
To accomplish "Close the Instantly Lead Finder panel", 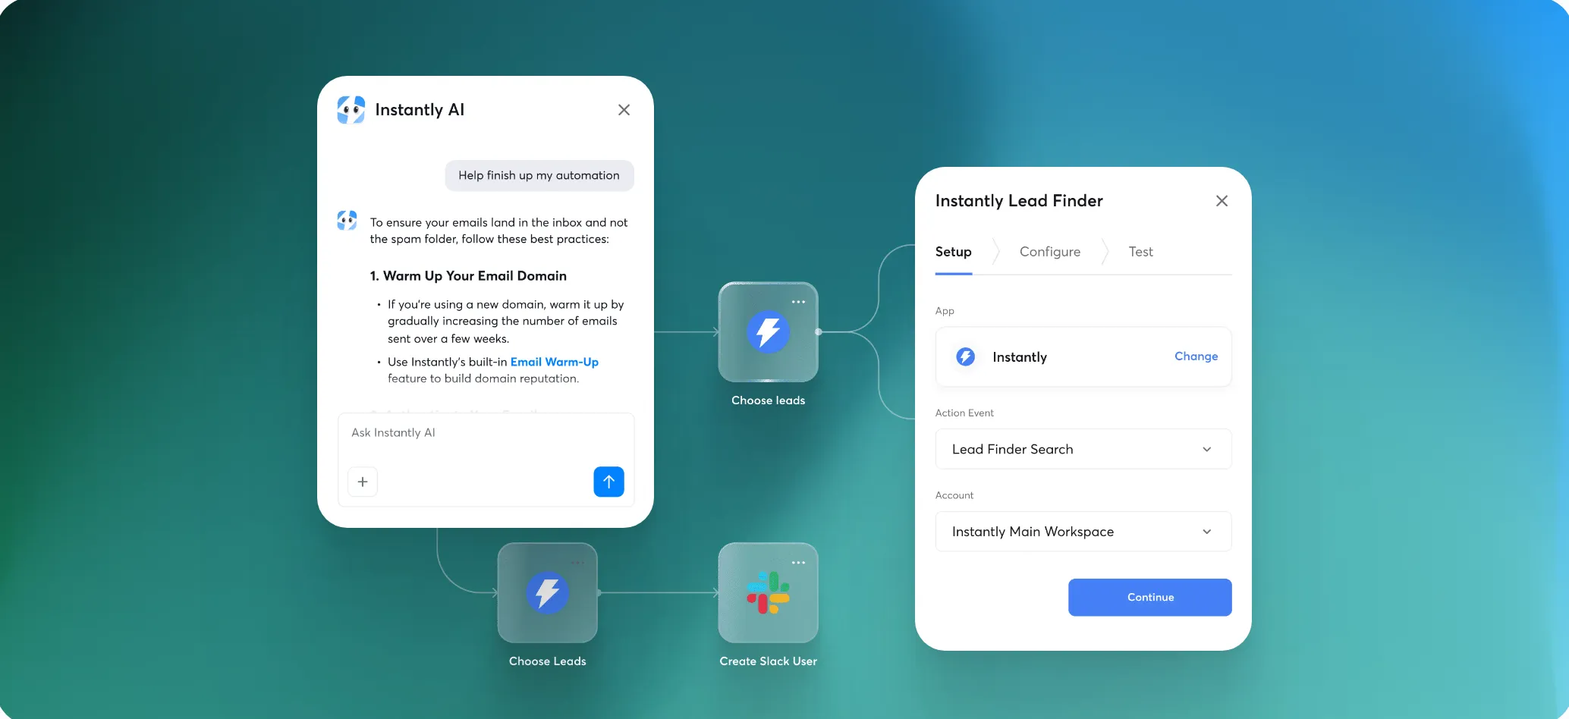I will [x=1222, y=201].
